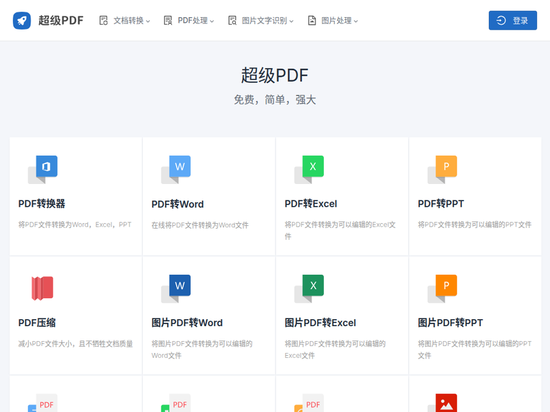Click the red picture icon in bottom row

pyautogui.click(x=442, y=403)
